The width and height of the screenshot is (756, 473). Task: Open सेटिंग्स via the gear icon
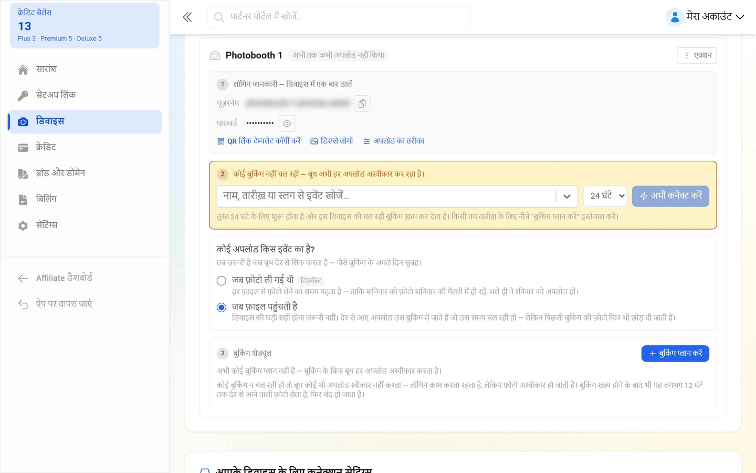(23, 225)
